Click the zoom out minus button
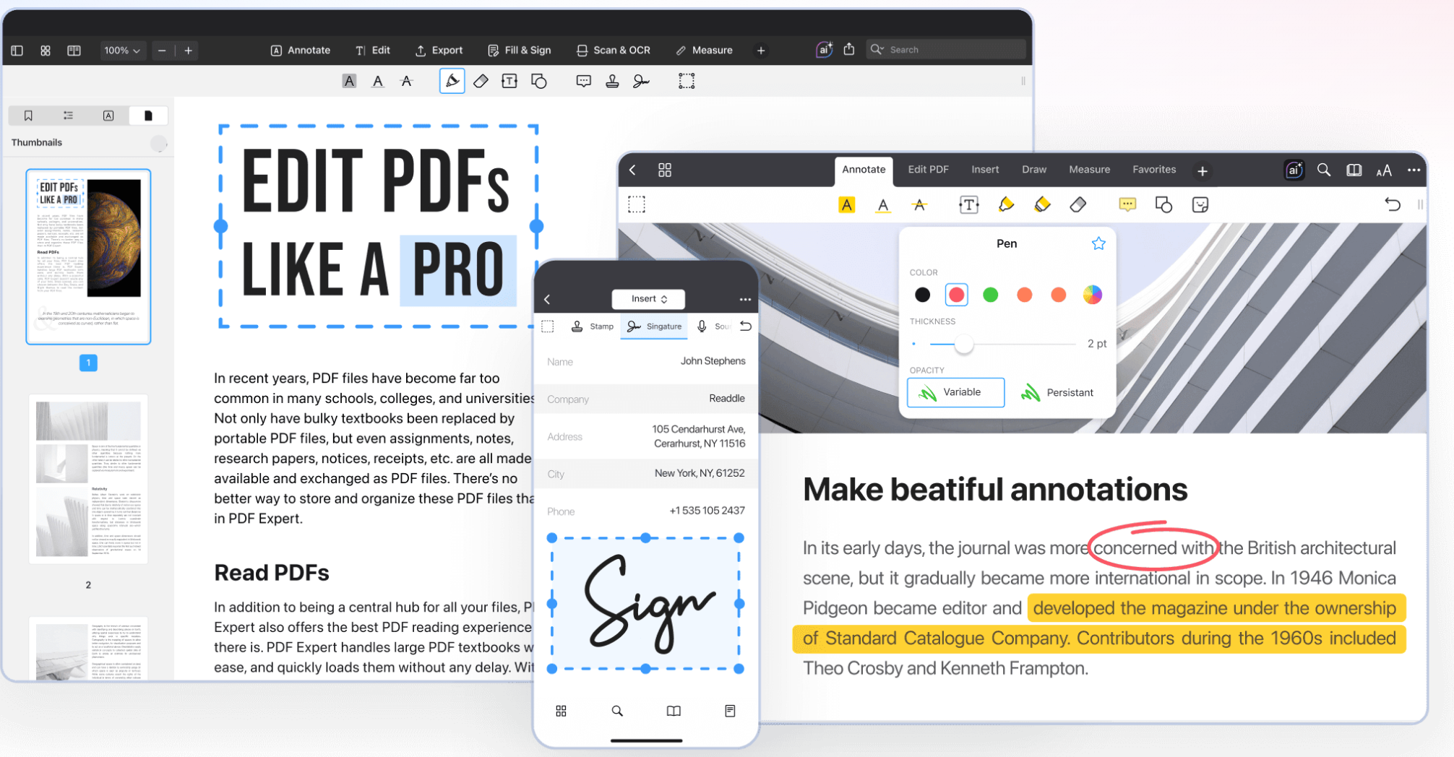The height and width of the screenshot is (757, 1454). click(x=162, y=51)
